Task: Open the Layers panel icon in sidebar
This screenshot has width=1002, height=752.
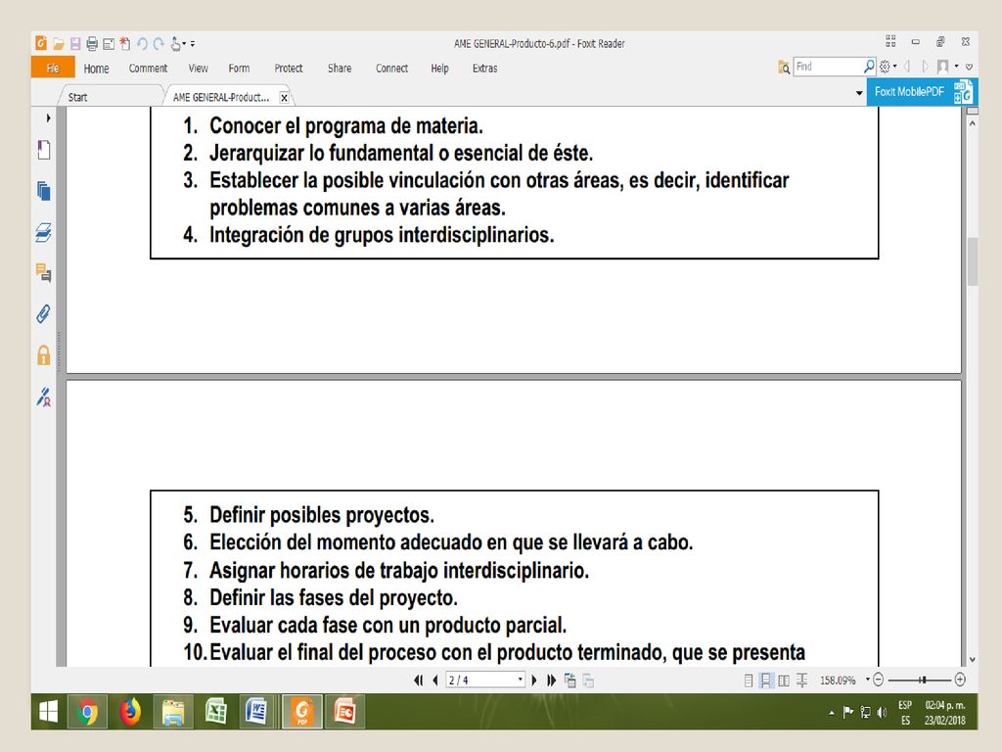Action: pyautogui.click(x=43, y=232)
